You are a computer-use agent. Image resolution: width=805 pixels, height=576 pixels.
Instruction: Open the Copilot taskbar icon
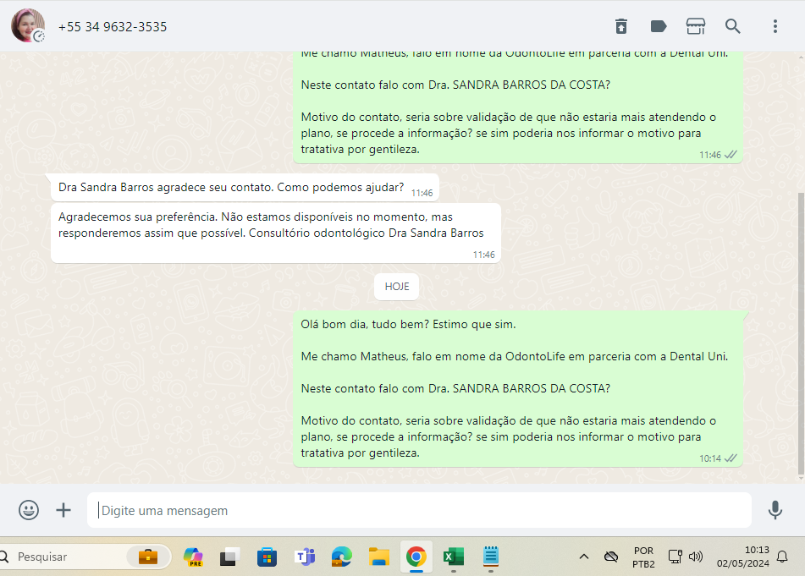click(x=193, y=557)
